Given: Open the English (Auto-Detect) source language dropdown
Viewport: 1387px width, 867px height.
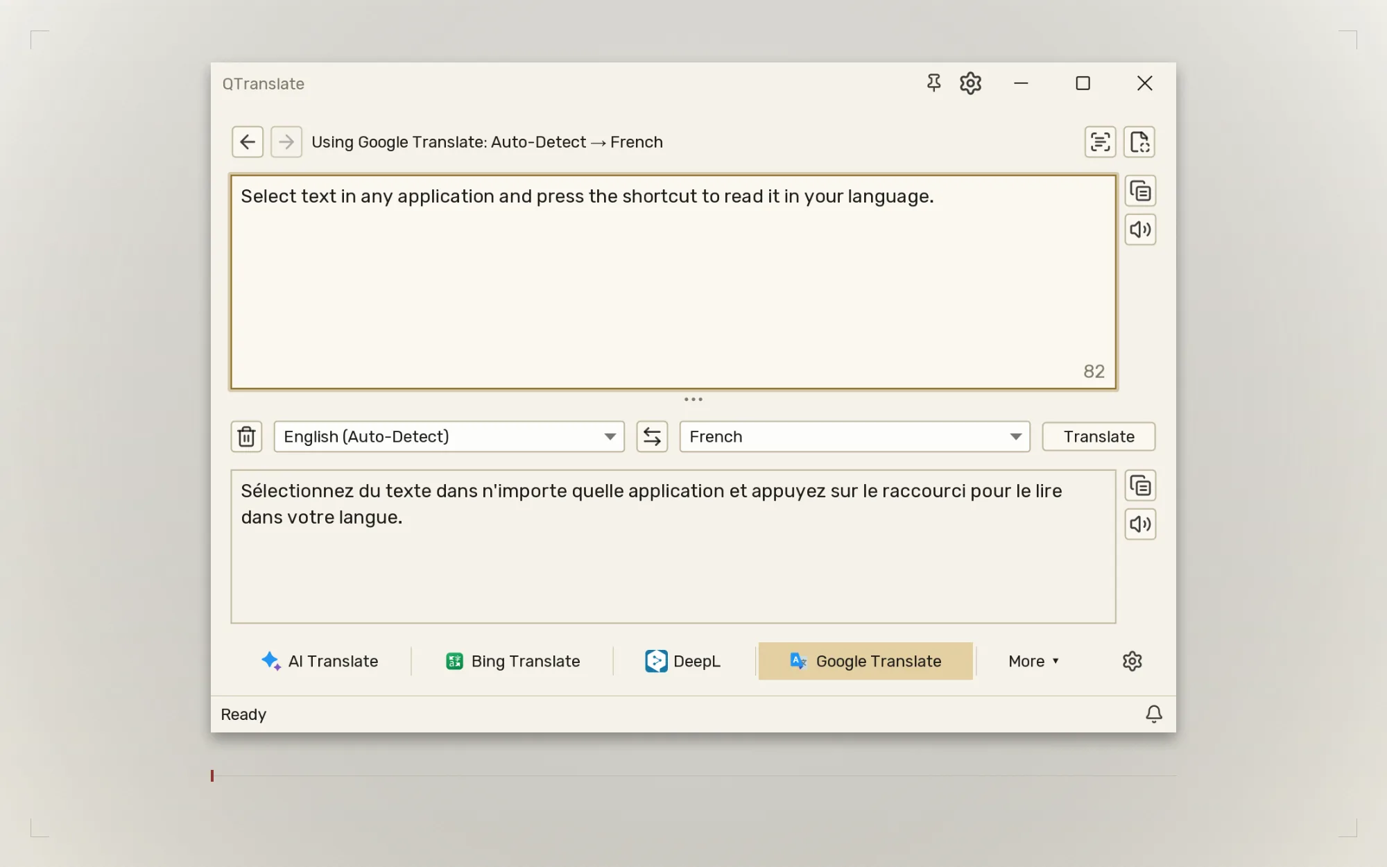Looking at the screenshot, I should [x=449, y=437].
